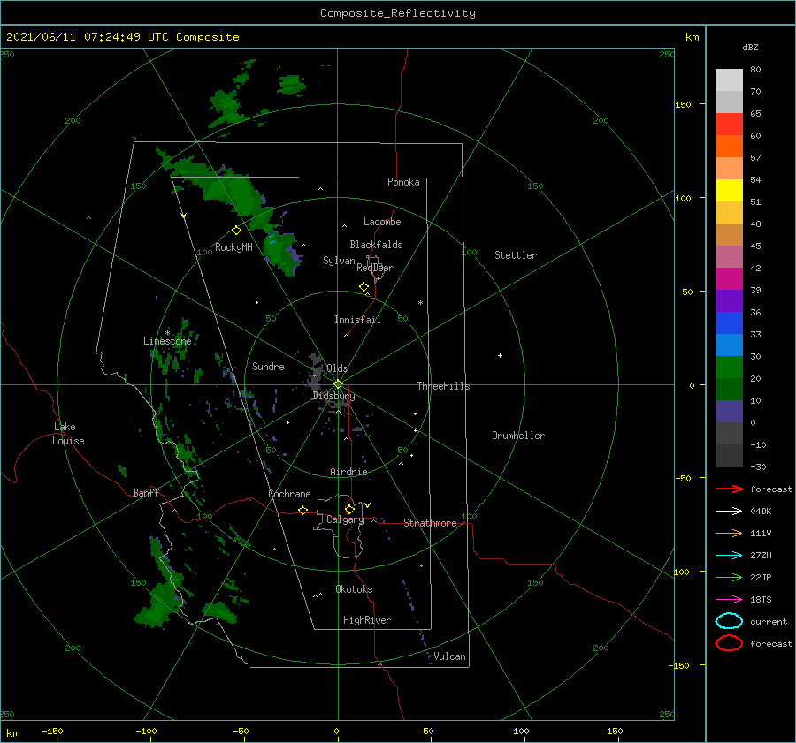Select the RockyMH label
The height and width of the screenshot is (743, 796).
(x=233, y=247)
